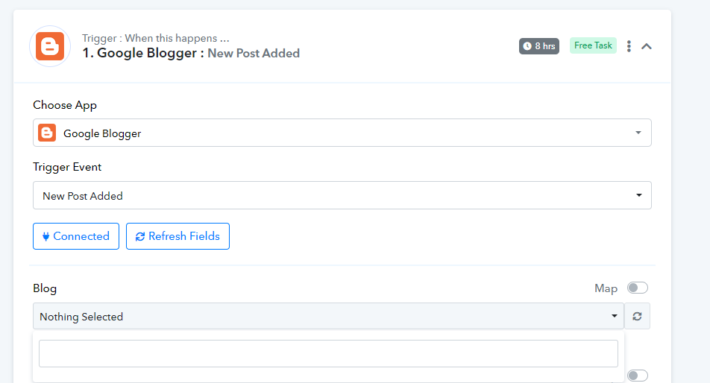The image size is (710, 383).
Task: Open the Choose App dropdown
Action: point(342,133)
